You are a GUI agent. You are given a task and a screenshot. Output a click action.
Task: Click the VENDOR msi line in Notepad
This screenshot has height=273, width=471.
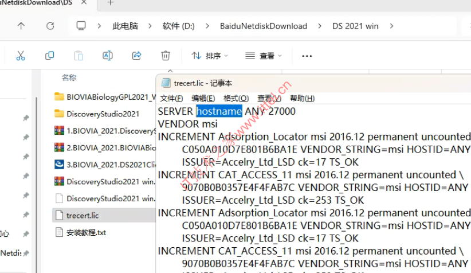pos(188,124)
